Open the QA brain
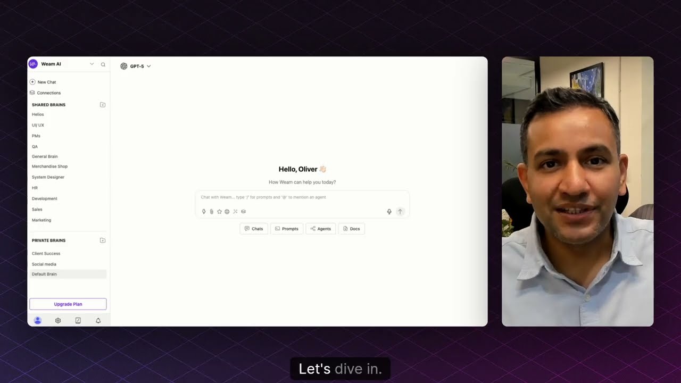The height and width of the screenshot is (383, 681). (35, 146)
